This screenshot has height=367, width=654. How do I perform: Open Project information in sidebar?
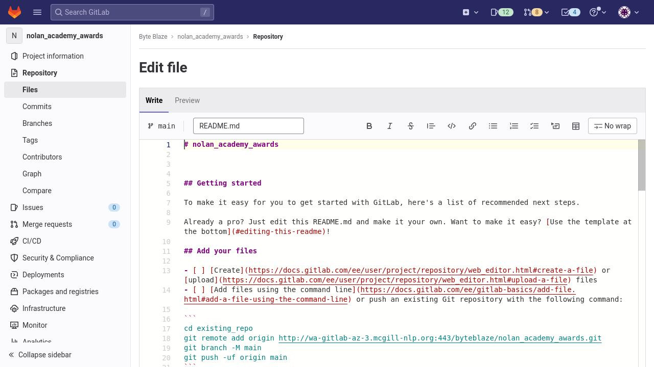(x=65, y=56)
